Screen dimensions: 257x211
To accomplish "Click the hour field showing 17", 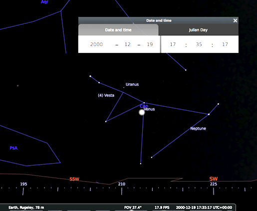I will (173, 44).
